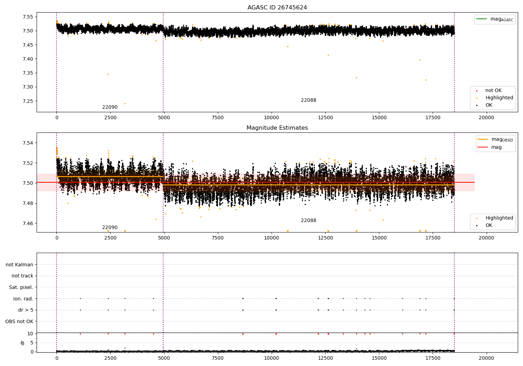523x366 pixels.
Task: Click the 5 tick on the dr axis
Action: coord(32,343)
